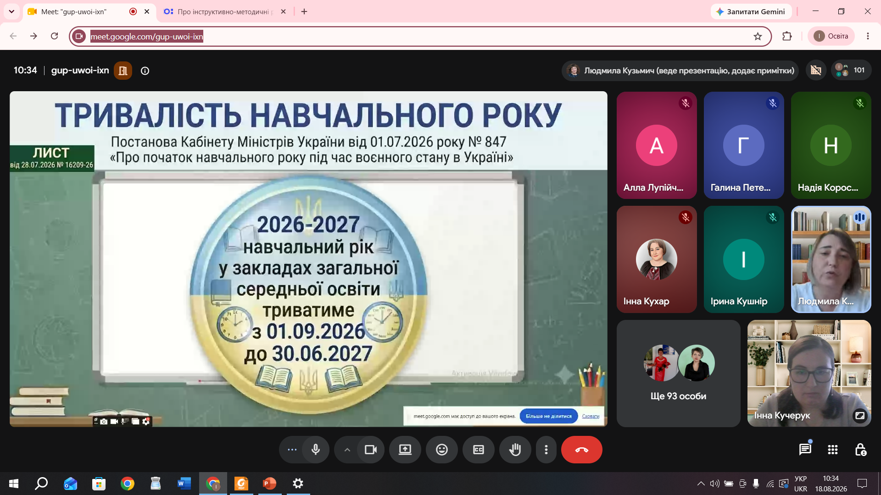Go forward in browser
881x495 pixels.
click(x=33, y=36)
